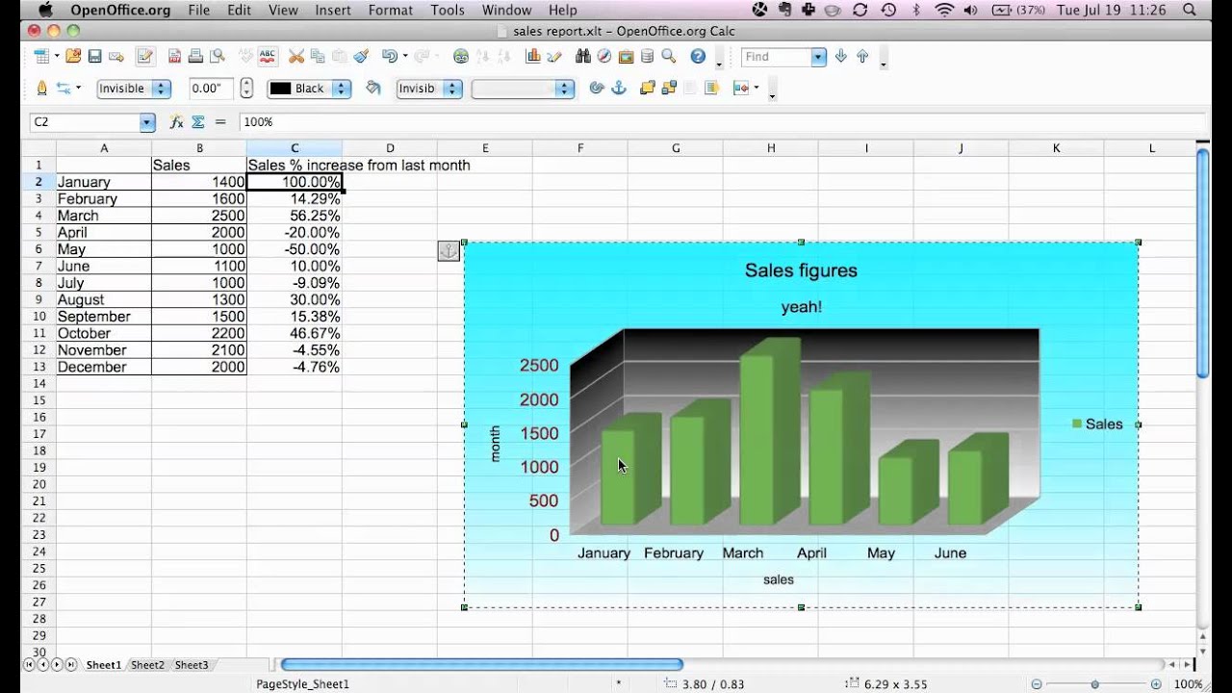Viewport: 1232px width, 693px height.
Task: Click the Area fill bucket icon
Action: [x=373, y=88]
